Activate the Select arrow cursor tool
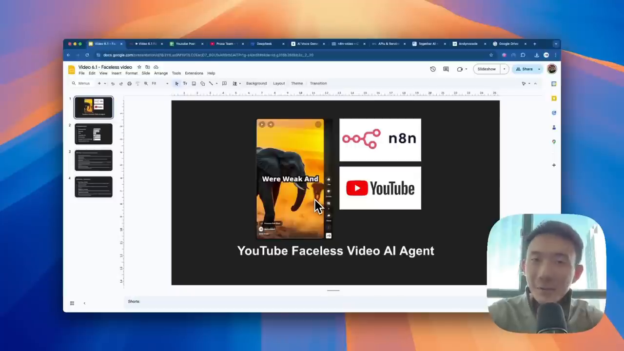 click(x=176, y=83)
